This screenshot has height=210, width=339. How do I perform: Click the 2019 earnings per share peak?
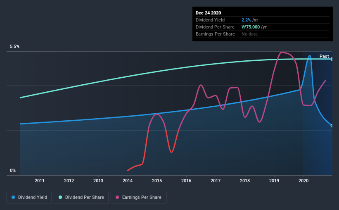pyautogui.click(x=281, y=52)
